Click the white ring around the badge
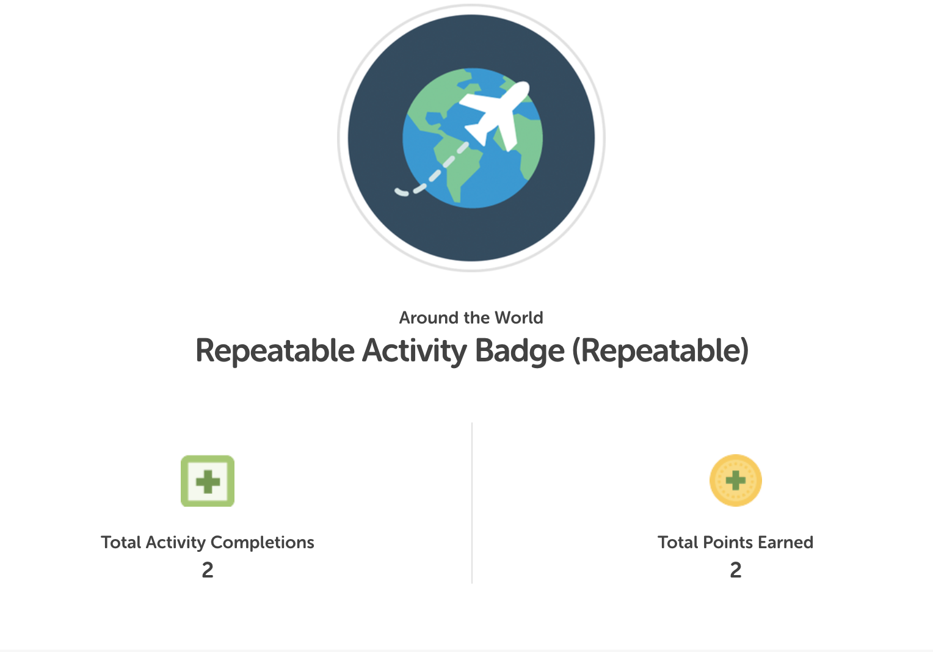The height and width of the screenshot is (652, 933). [x=470, y=12]
